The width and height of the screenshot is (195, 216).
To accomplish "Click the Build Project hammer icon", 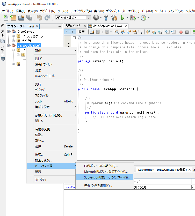I will pos(106,18).
